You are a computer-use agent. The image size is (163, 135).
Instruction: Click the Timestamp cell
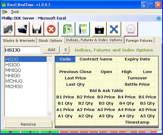[137, 122]
